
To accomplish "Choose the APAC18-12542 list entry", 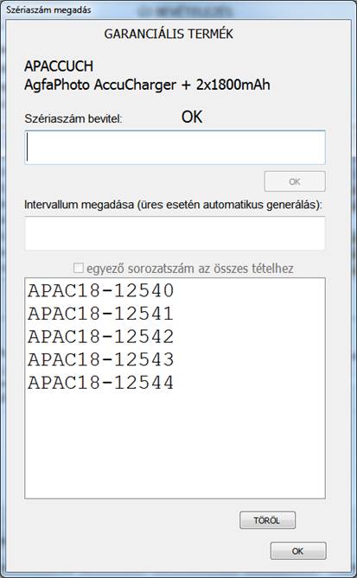I will 100,337.
